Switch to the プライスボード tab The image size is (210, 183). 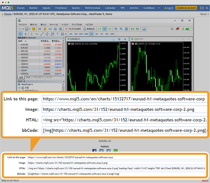(x=38, y=78)
